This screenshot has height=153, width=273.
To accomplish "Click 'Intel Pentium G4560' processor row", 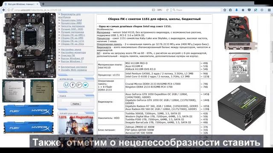I will [x=159, y=74].
